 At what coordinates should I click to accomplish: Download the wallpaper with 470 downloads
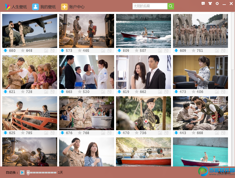click(119, 133)
